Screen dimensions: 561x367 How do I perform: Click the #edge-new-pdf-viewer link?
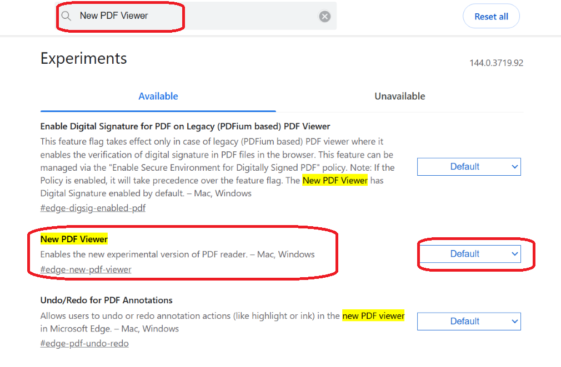86,269
